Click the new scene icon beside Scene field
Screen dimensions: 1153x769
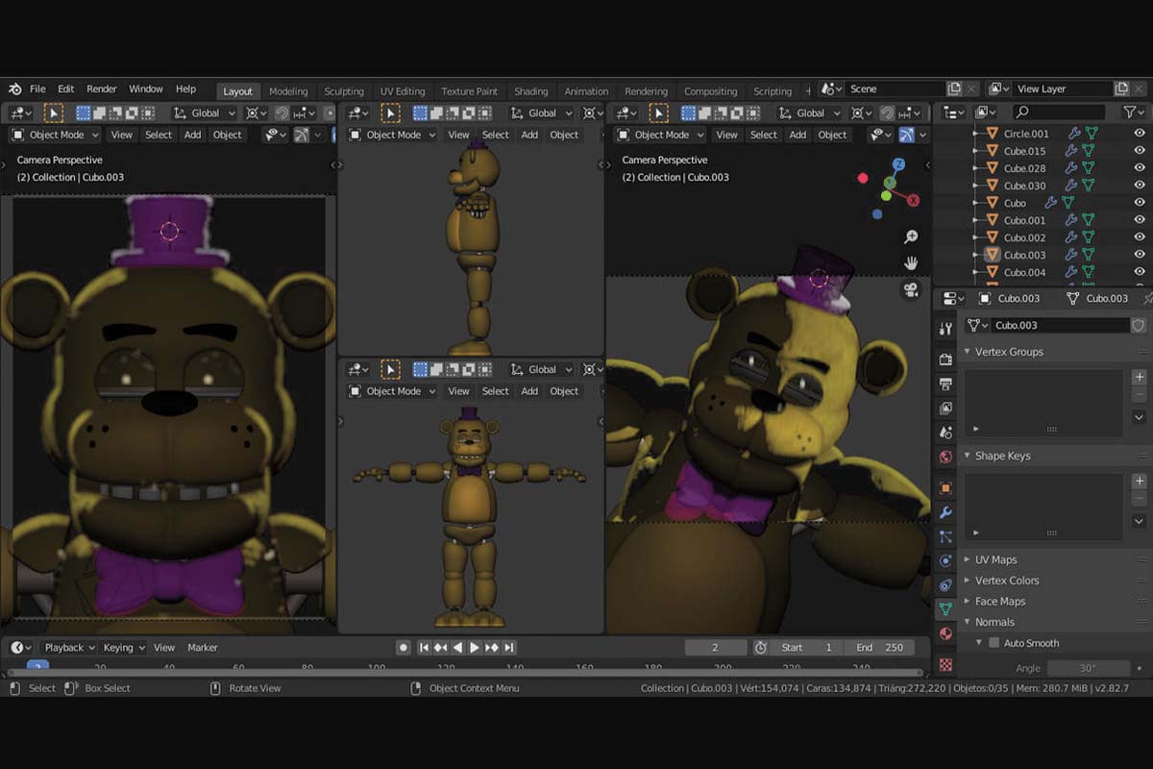[954, 89]
